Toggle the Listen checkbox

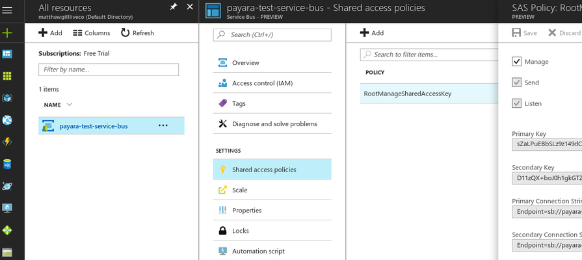(x=517, y=103)
